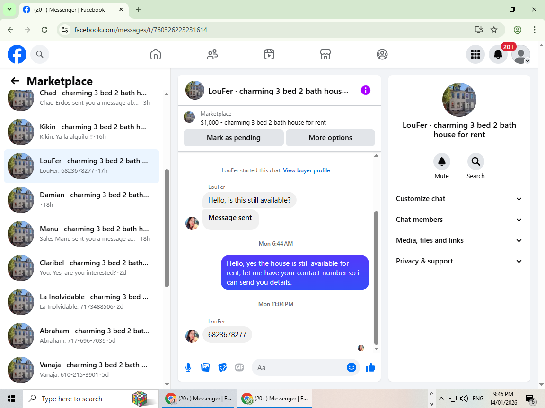Go to the Home feed icon
The width and height of the screenshot is (545, 408).
click(x=155, y=54)
